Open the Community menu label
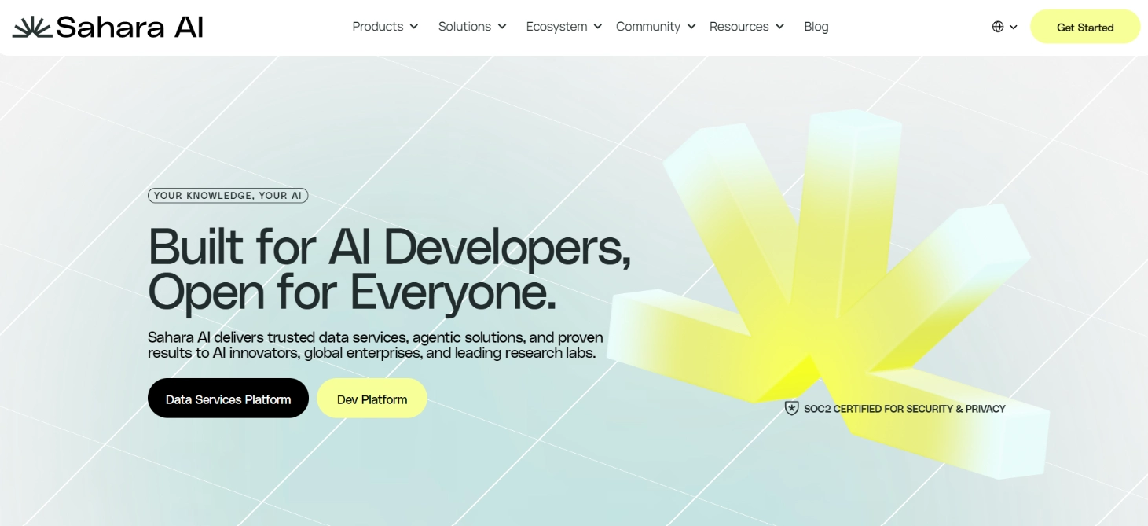Screen dimensions: 1148x526 [647, 27]
